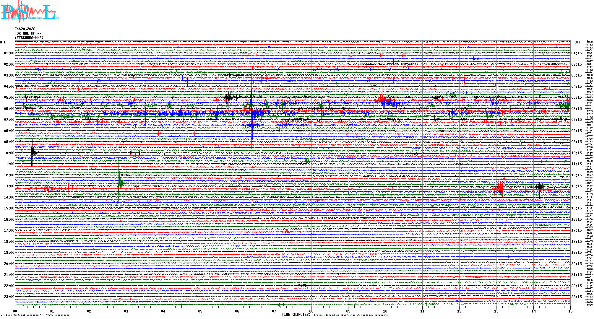Click the 05:00 hour label on left
This screenshot has width=594, height=319.
[x=9, y=97]
